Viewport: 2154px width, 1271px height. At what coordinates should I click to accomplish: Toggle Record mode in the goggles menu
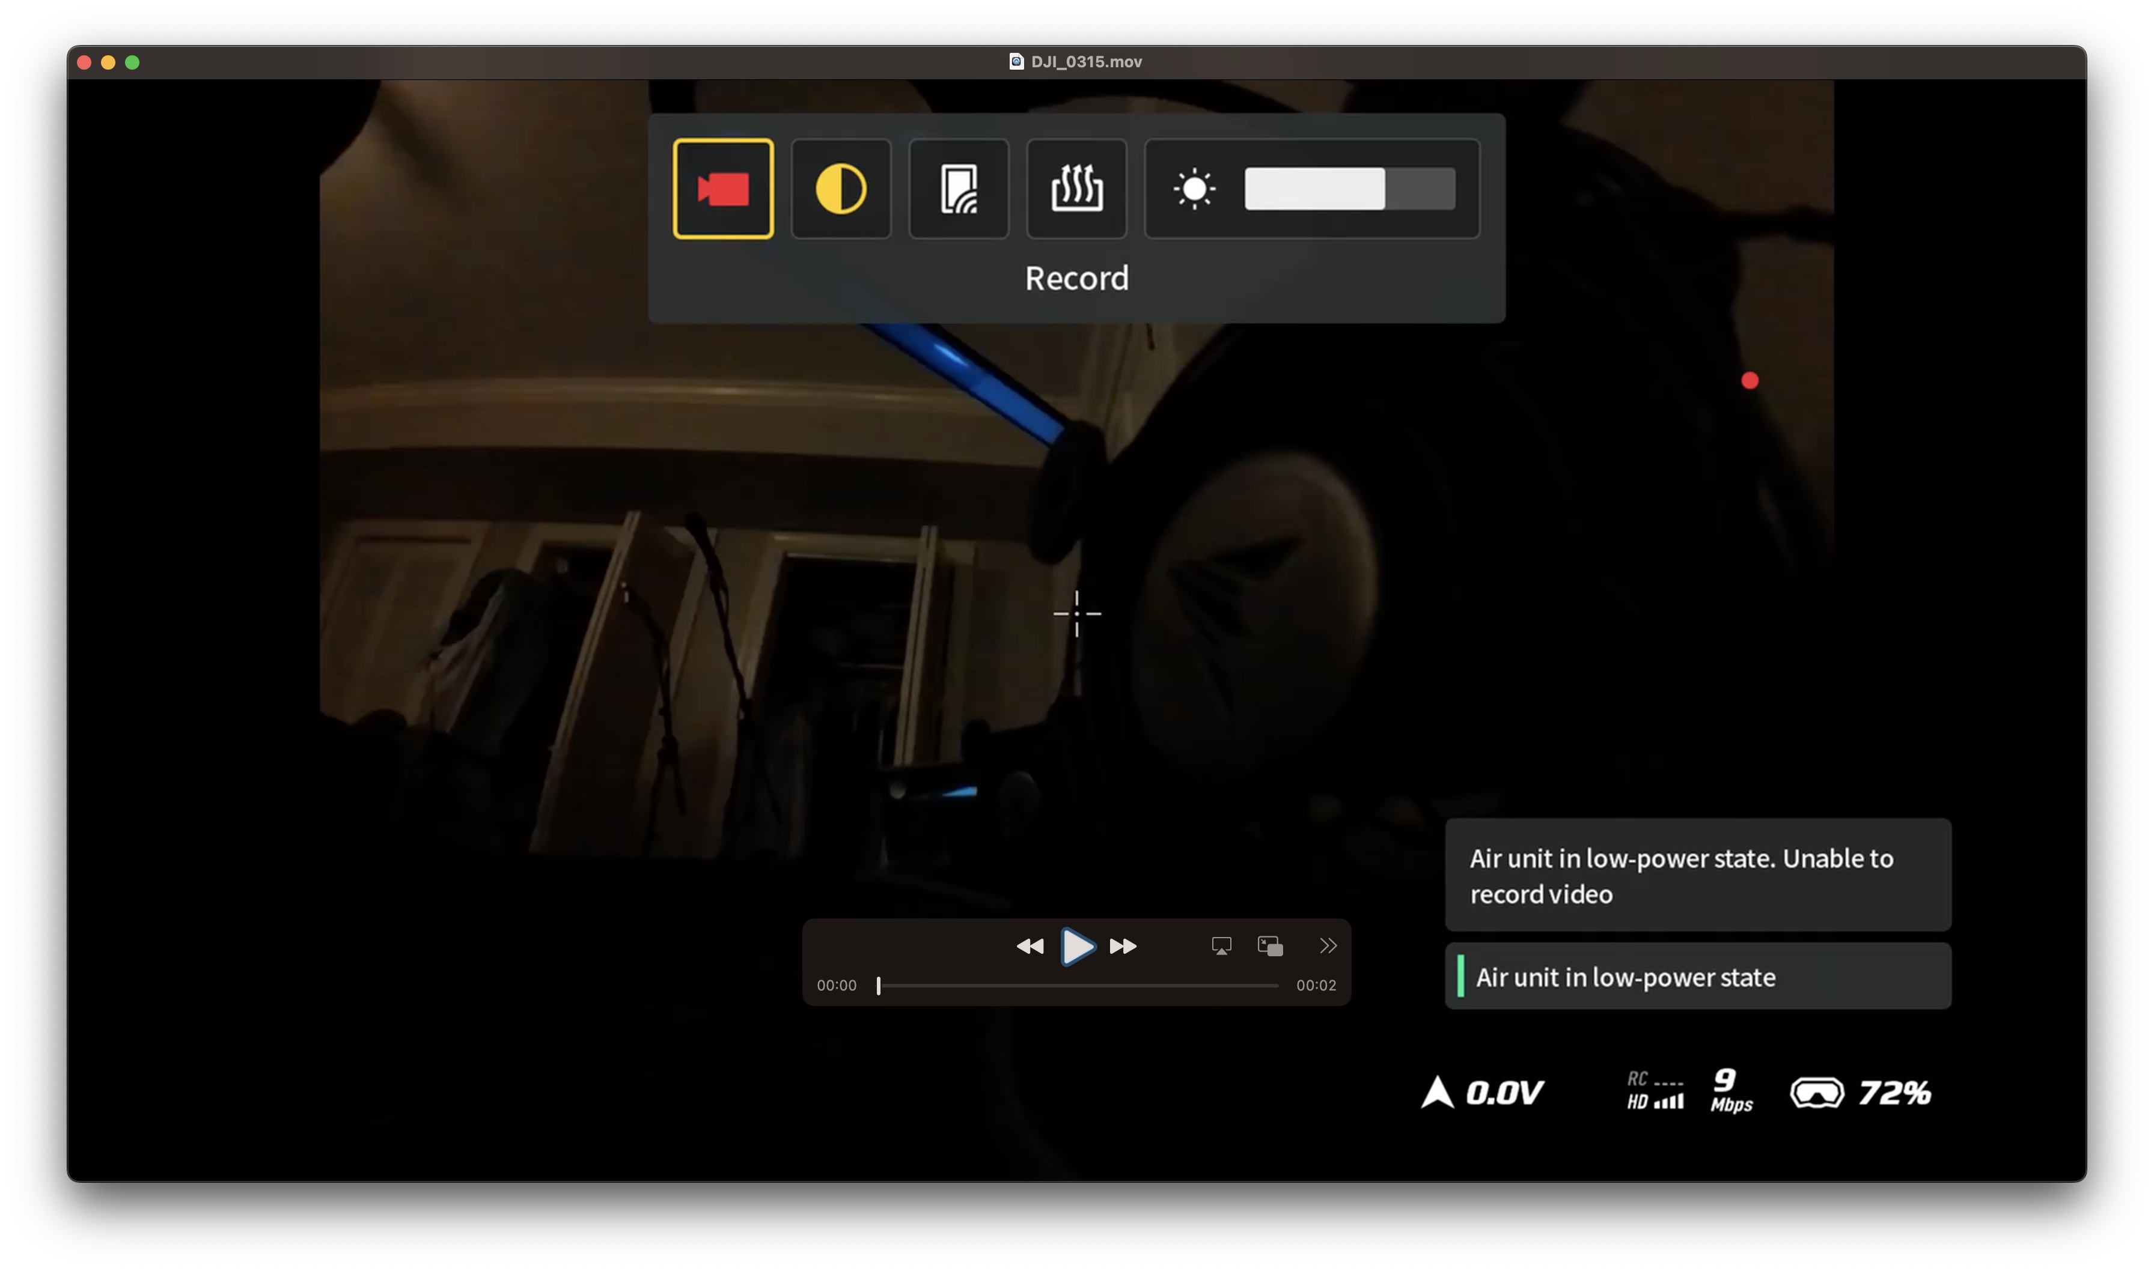point(723,189)
